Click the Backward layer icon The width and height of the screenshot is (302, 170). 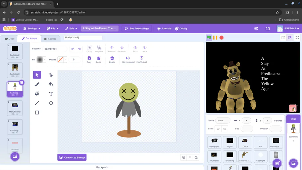click(x=122, y=49)
